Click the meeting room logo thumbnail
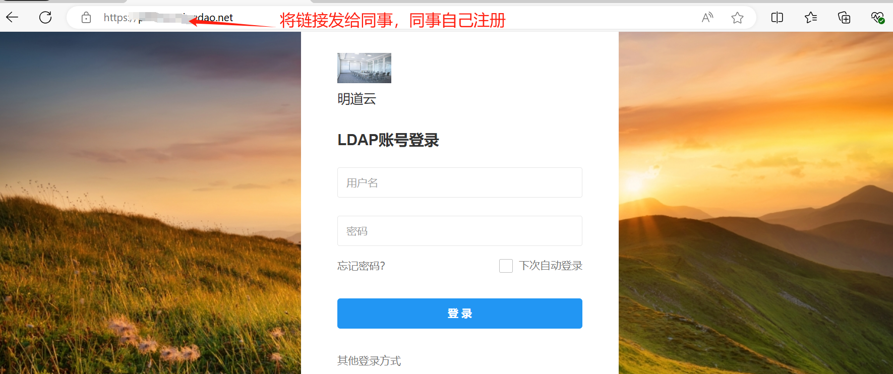 (364, 68)
